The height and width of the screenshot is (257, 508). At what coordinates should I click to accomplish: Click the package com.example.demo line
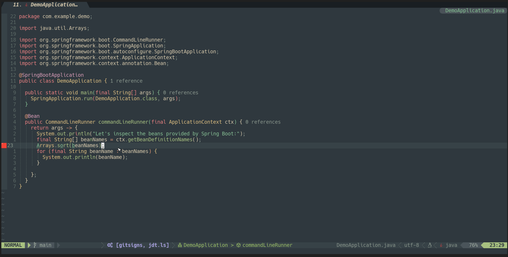(x=56, y=16)
